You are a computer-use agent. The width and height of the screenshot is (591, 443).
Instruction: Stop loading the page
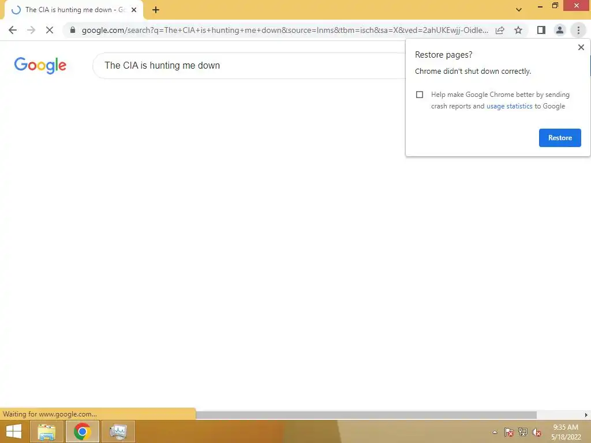(50, 30)
